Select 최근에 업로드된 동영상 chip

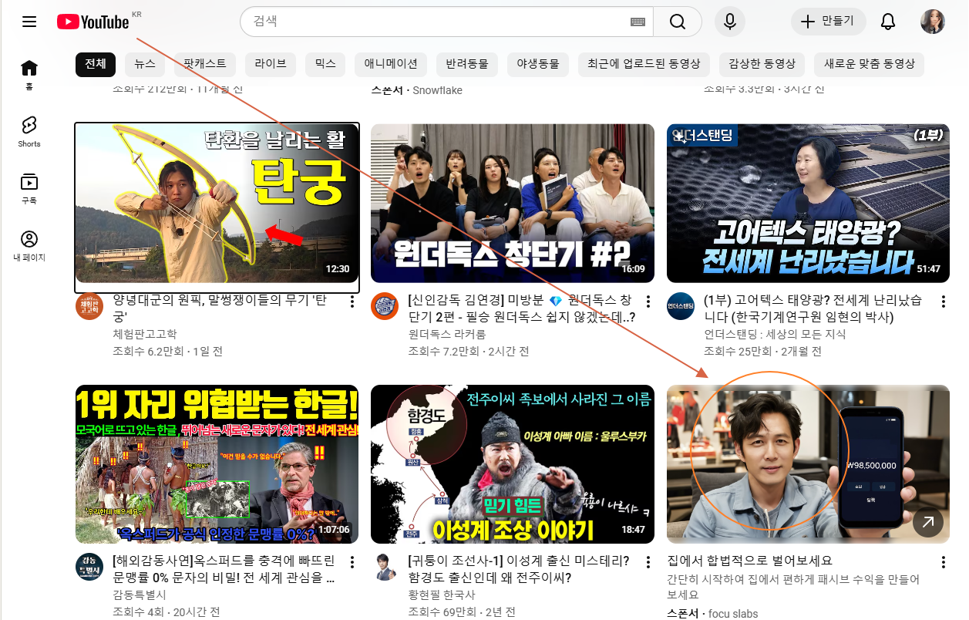pyautogui.click(x=644, y=64)
